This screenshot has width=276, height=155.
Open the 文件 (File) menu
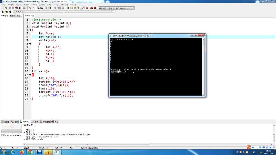[4, 4]
